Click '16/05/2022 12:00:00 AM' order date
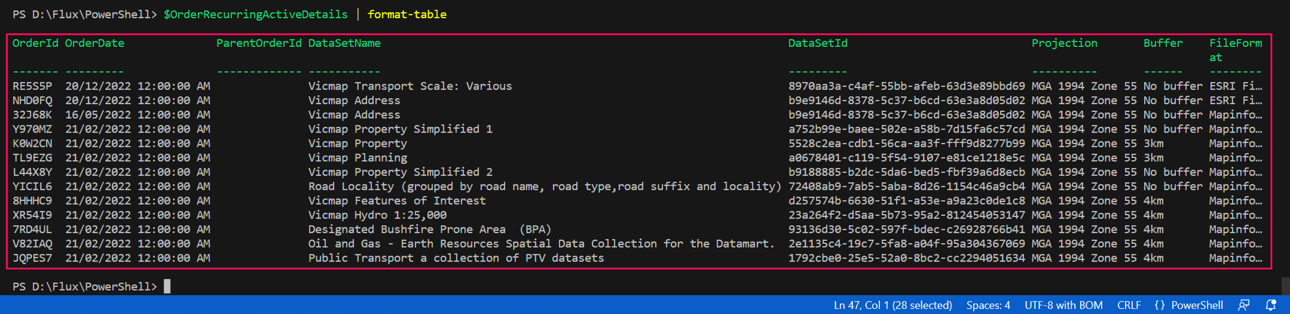The height and width of the screenshot is (314, 1290). point(138,115)
